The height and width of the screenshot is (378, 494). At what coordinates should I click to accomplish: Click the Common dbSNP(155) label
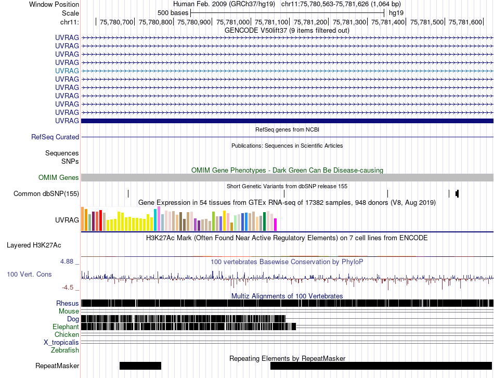pos(46,194)
